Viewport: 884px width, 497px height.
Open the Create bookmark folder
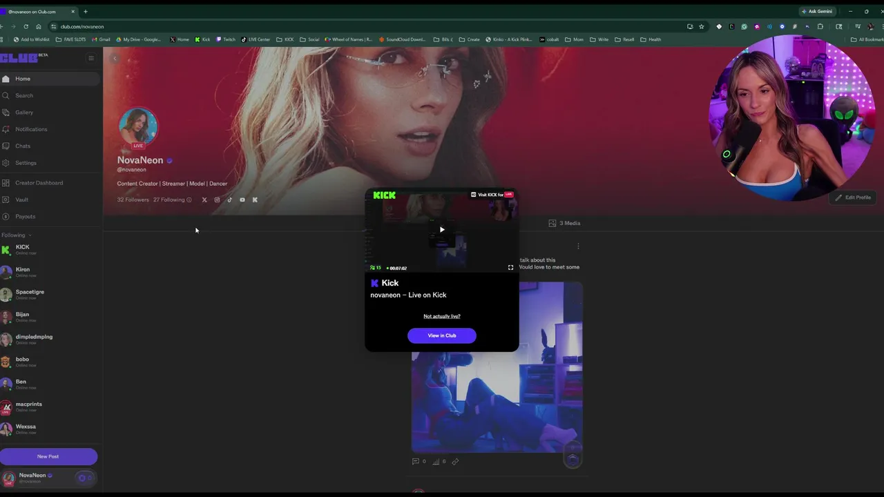tap(470, 39)
